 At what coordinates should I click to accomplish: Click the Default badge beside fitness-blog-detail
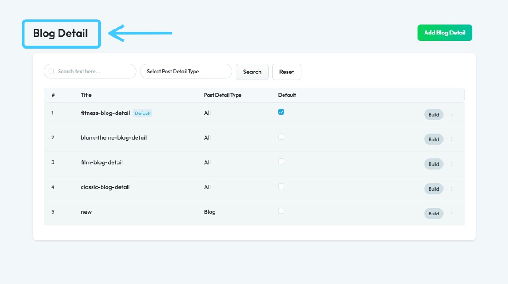[142, 113]
